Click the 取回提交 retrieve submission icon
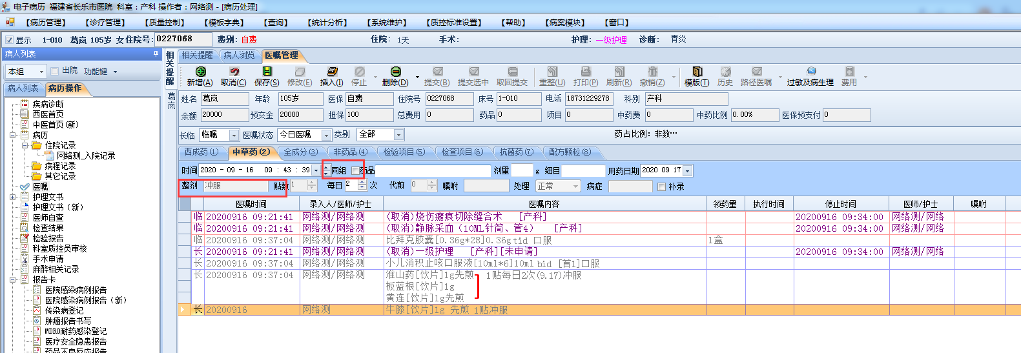Screen dimensions: 1021x353 click(x=512, y=72)
